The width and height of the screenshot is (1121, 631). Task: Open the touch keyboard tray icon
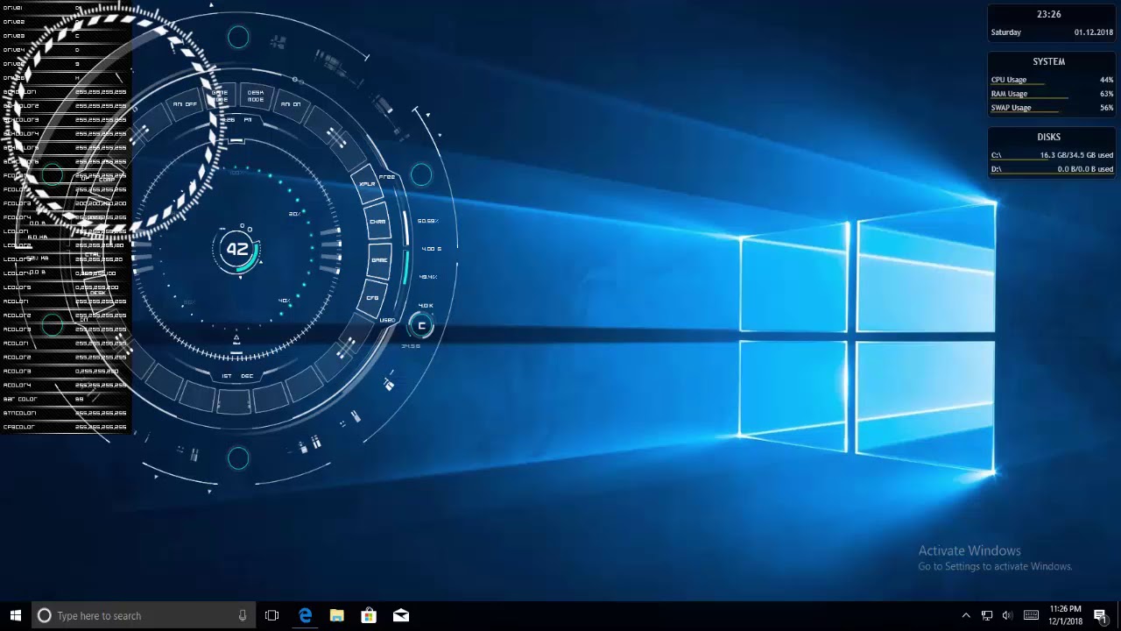pos(1031,615)
